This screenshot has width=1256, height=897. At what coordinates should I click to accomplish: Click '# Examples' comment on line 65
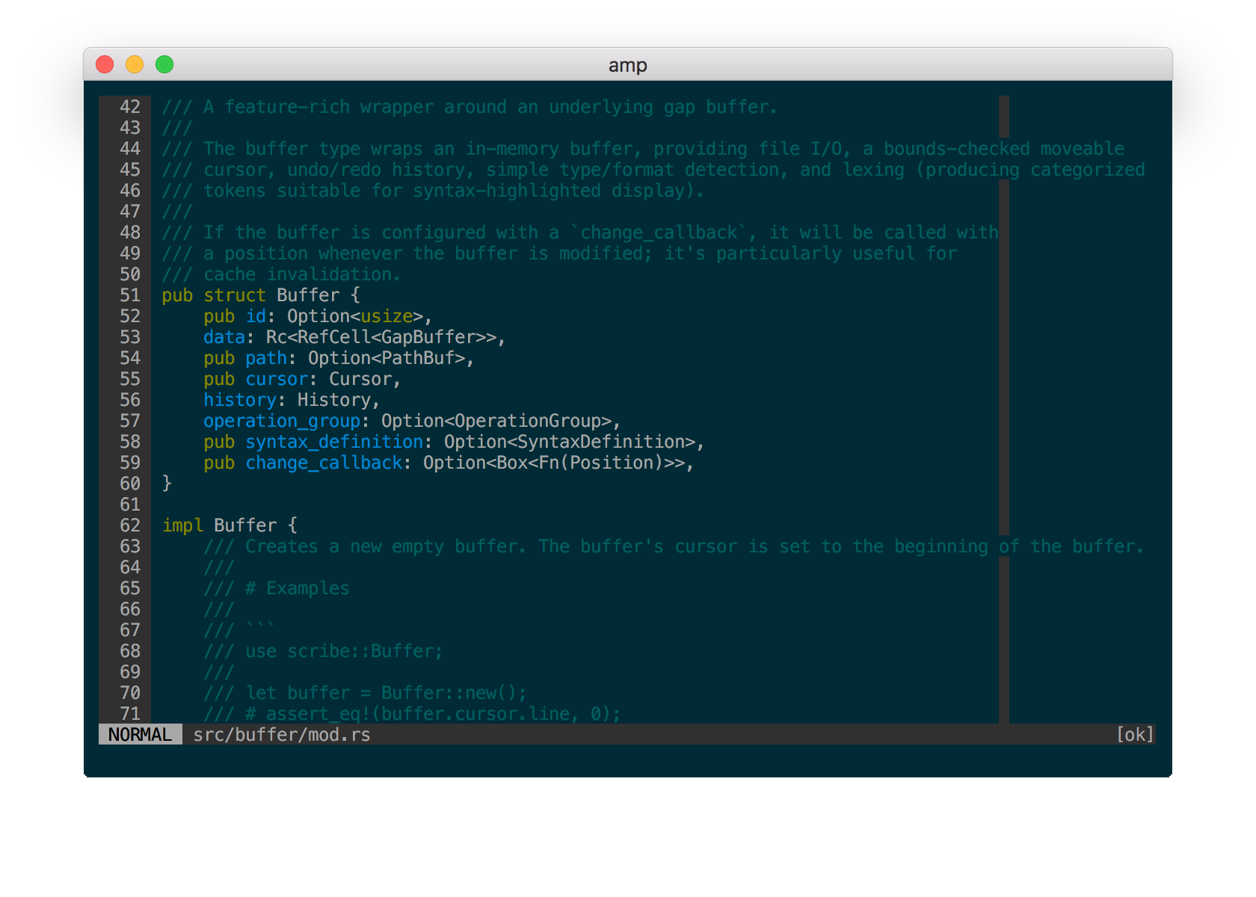coord(298,588)
